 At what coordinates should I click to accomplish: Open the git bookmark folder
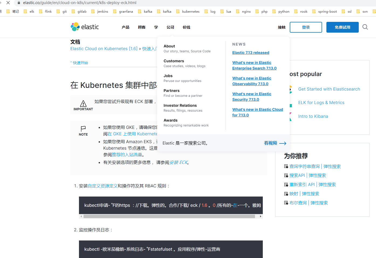pyautogui.click(x=62, y=11)
